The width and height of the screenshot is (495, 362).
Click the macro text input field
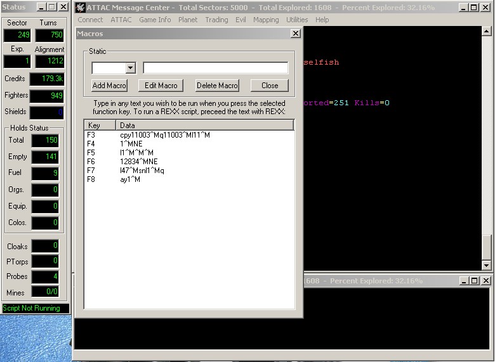coord(215,68)
